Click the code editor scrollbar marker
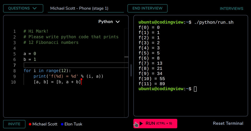Viewport: 251px width, 131px height. click(x=126, y=57)
